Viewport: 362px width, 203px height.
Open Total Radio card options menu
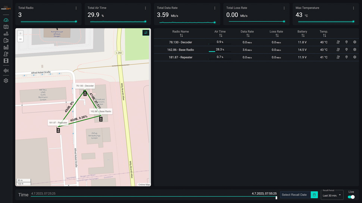[x=76, y=8]
